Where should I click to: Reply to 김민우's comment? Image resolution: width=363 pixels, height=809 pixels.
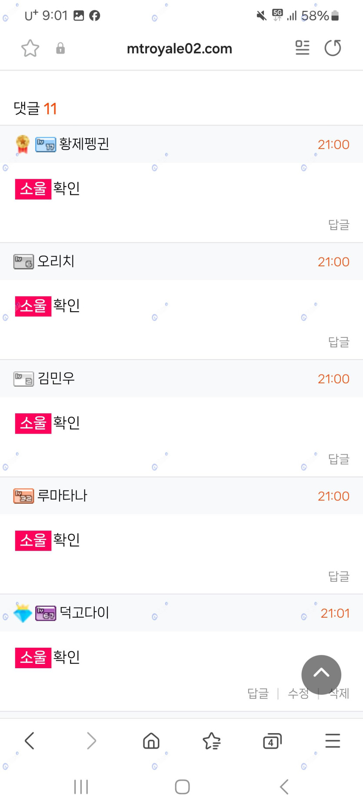tap(339, 459)
